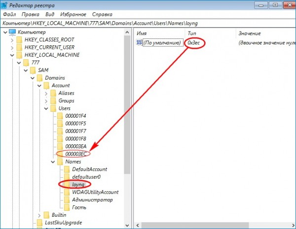This screenshot has height=229, width=296.
Task: Select the (По умолчанию) value name
Action: click(x=163, y=43)
